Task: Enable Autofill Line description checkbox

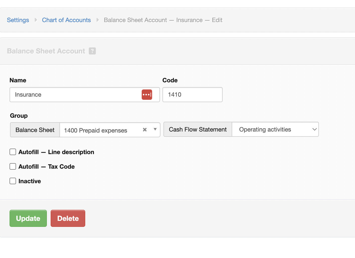Action: (x=13, y=152)
